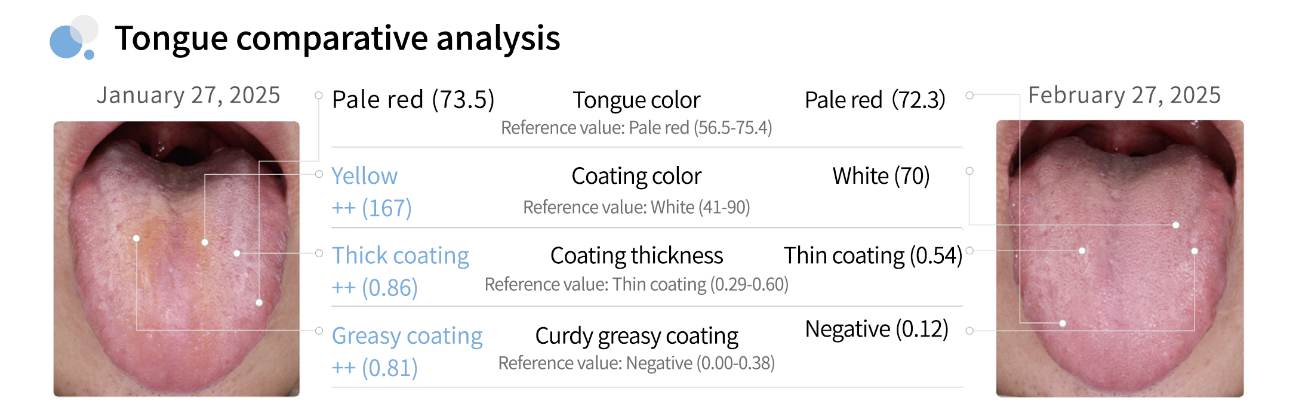Screen dimensions: 1296x416
Task: Click the Reference value: White (41-90) text
Action: click(x=636, y=207)
